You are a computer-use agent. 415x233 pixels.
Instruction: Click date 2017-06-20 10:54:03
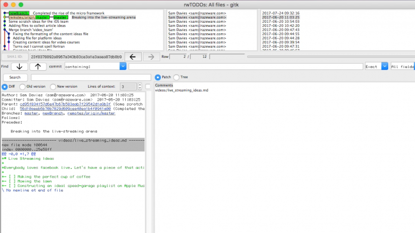tap(281, 22)
